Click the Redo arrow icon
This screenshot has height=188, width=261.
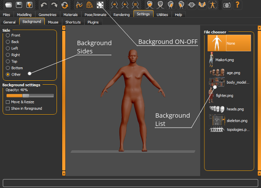(54, 5)
